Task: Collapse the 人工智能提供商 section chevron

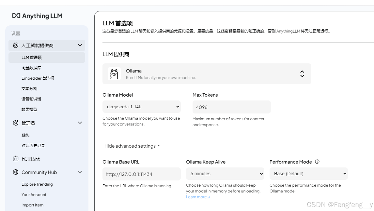Action: point(80,45)
